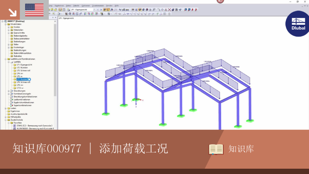Toggle the navigator panel pin button
This screenshot has height=174, width=309.
coord(52,17)
